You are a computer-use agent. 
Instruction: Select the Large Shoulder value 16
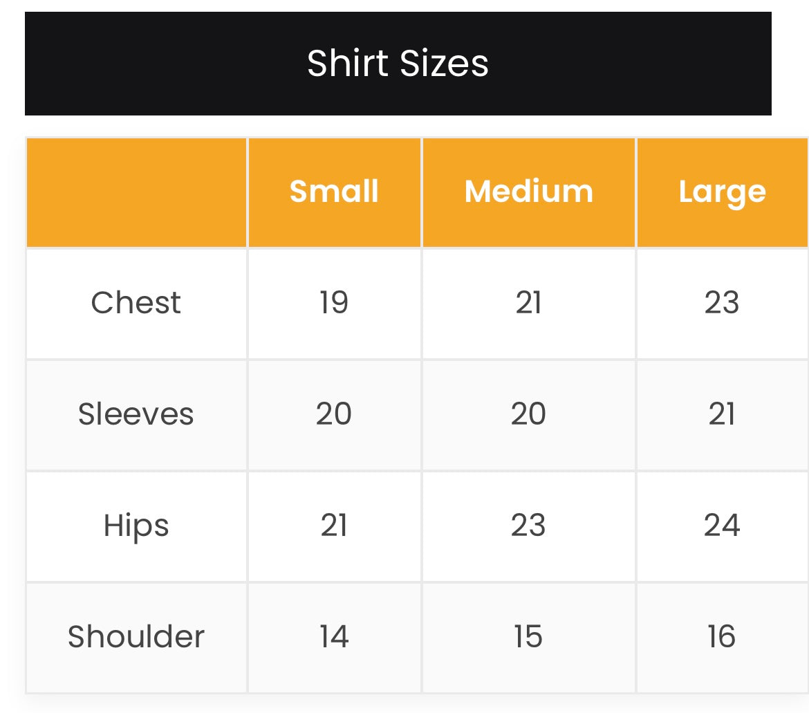tap(721, 637)
